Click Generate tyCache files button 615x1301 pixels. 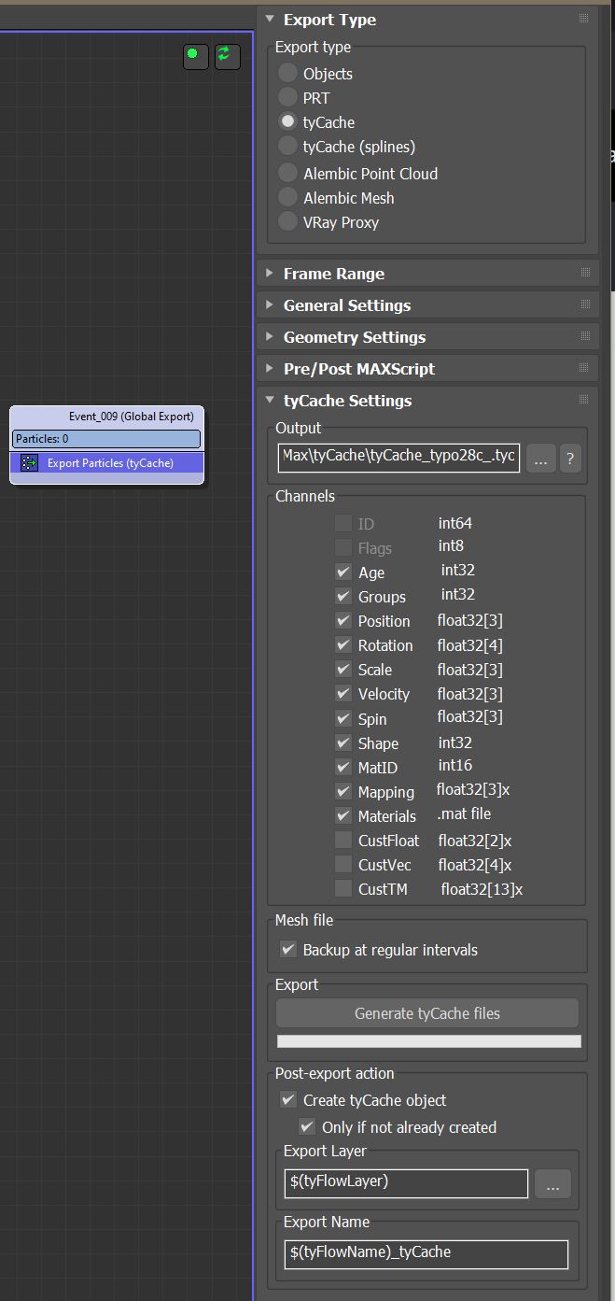tap(427, 1013)
